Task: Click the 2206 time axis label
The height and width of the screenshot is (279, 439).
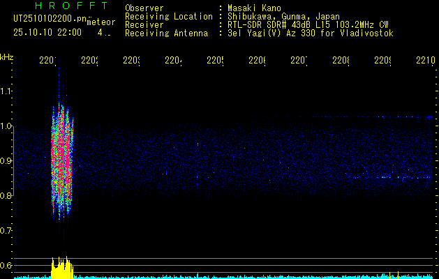Action: (257, 61)
